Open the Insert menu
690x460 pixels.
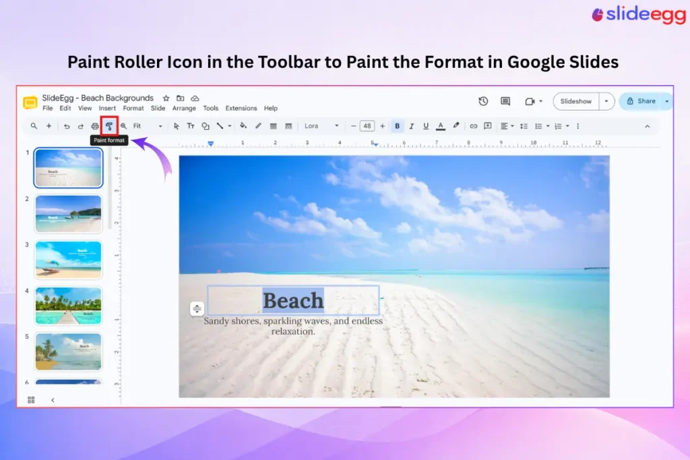107,108
